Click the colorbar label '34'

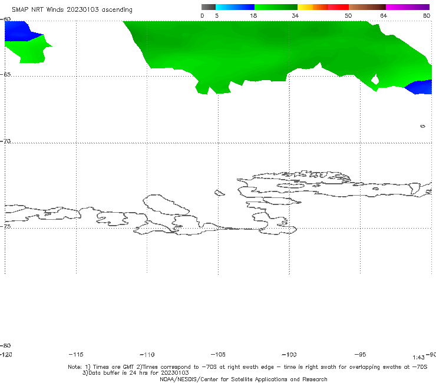pyautogui.click(x=295, y=15)
